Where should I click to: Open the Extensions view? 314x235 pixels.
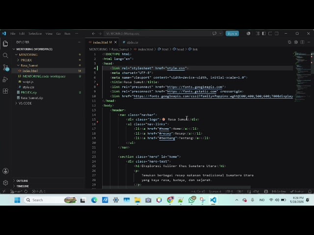coord(5,91)
